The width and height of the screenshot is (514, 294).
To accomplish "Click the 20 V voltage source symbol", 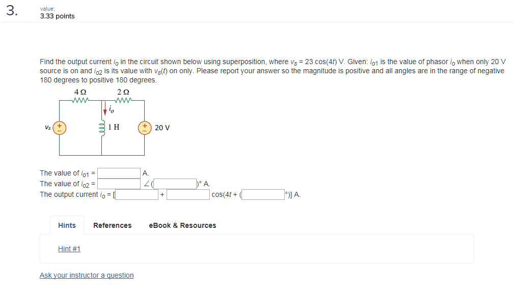I will (145, 128).
